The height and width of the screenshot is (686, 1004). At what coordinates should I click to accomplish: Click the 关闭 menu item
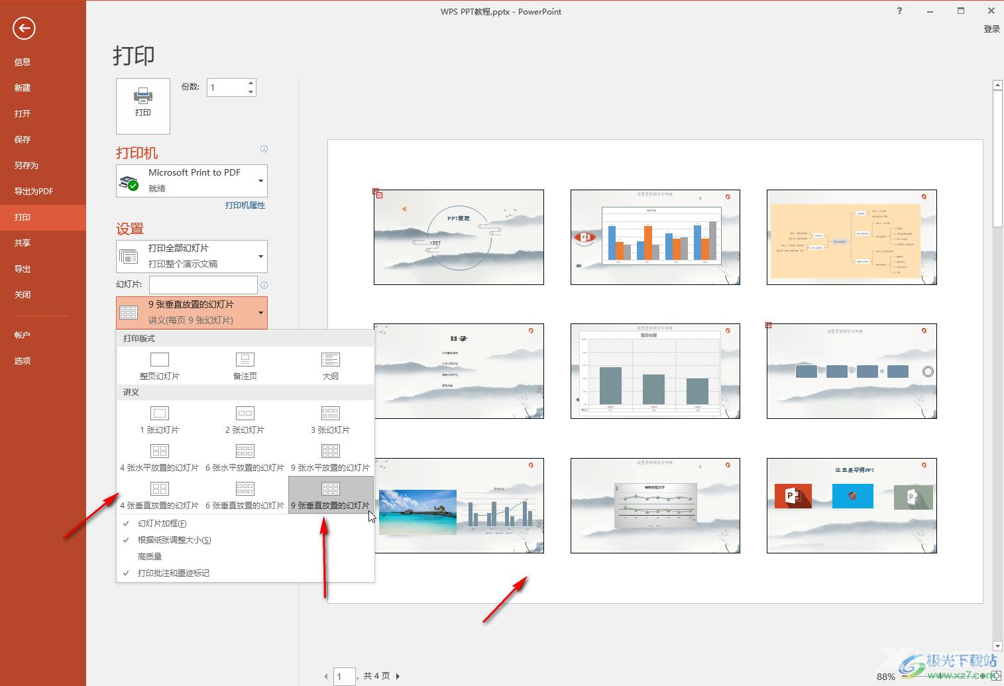pyautogui.click(x=43, y=294)
